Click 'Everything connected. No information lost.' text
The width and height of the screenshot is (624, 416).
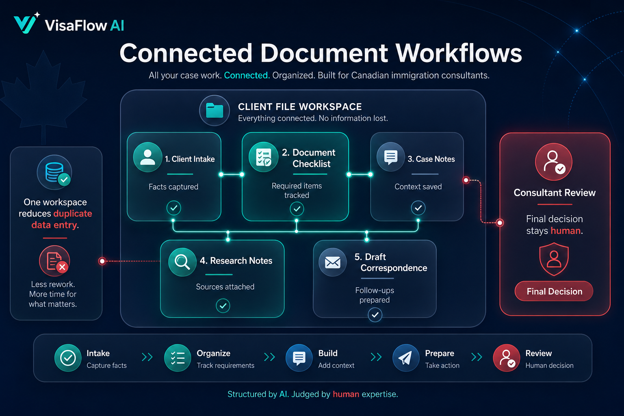pos(313,118)
